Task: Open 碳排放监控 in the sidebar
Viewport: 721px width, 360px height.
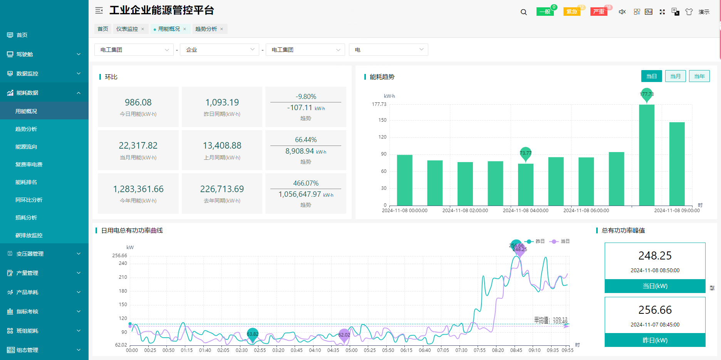Action: tap(44, 235)
